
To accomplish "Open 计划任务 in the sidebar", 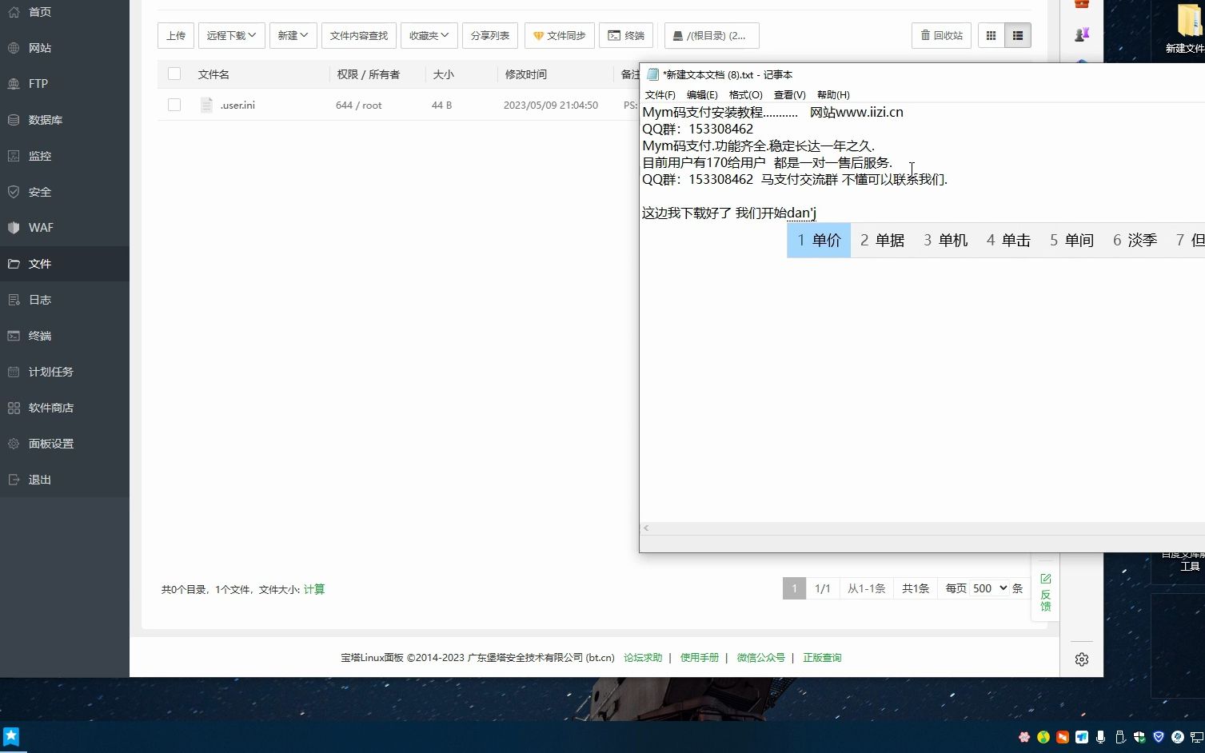I will coord(64,372).
